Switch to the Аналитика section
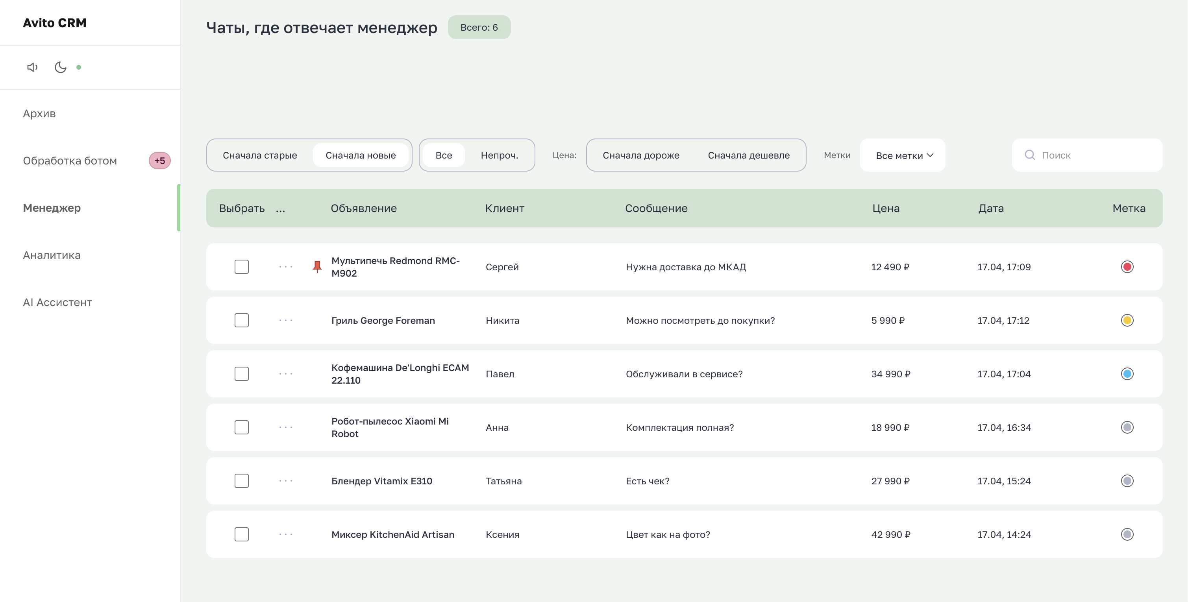This screenshot has height=602, width=1188. (x=51, y=255)
